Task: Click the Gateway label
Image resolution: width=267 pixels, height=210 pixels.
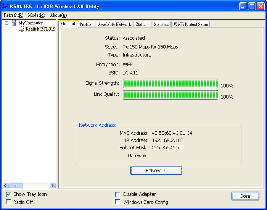Action: click(x=138, y=156)
